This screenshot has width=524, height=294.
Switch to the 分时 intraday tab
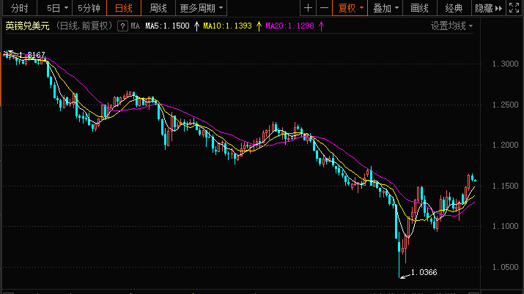(19, 8)
